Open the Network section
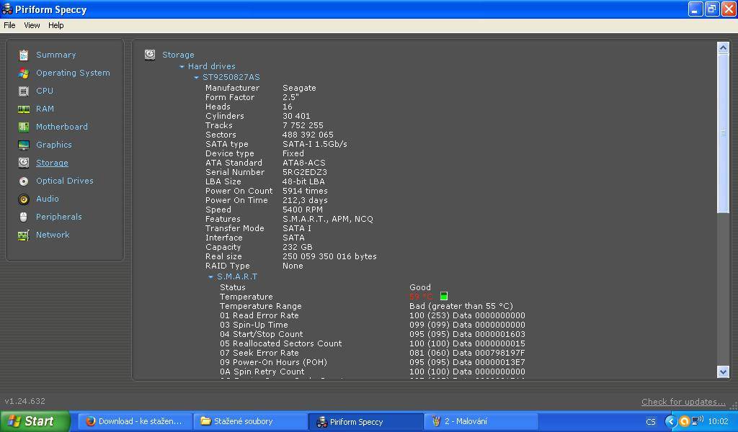738x432 pixels. tap(53, 235)
